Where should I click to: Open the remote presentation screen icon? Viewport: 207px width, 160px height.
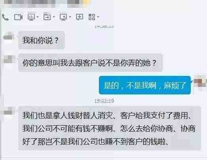click(x=31, y=17)
